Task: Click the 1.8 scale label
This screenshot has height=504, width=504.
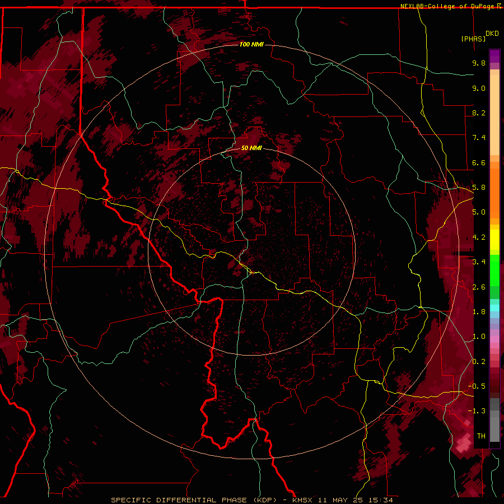Action: (479, 312)
